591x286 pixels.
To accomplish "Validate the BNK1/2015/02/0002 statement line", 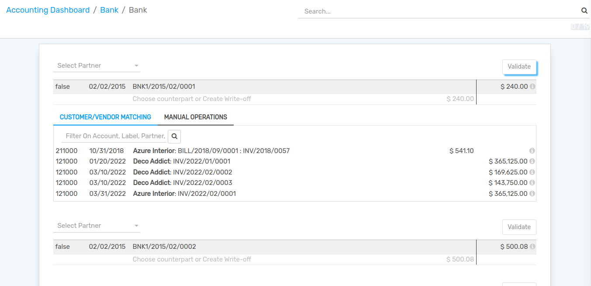I will click(x=519, y=227).
